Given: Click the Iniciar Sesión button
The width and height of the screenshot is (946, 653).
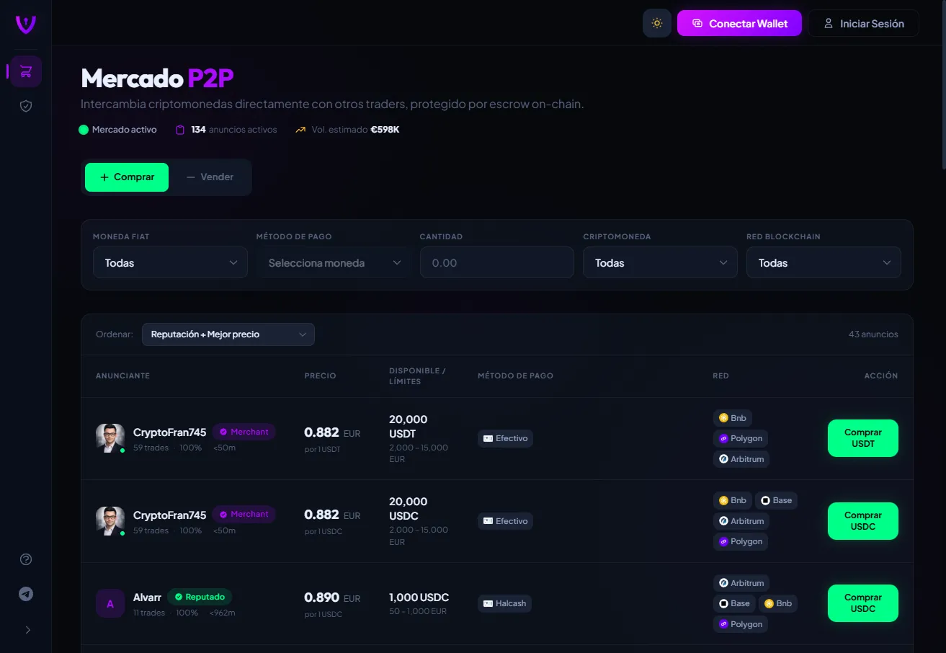Looking at the screenshot, I should click(863, 23).
